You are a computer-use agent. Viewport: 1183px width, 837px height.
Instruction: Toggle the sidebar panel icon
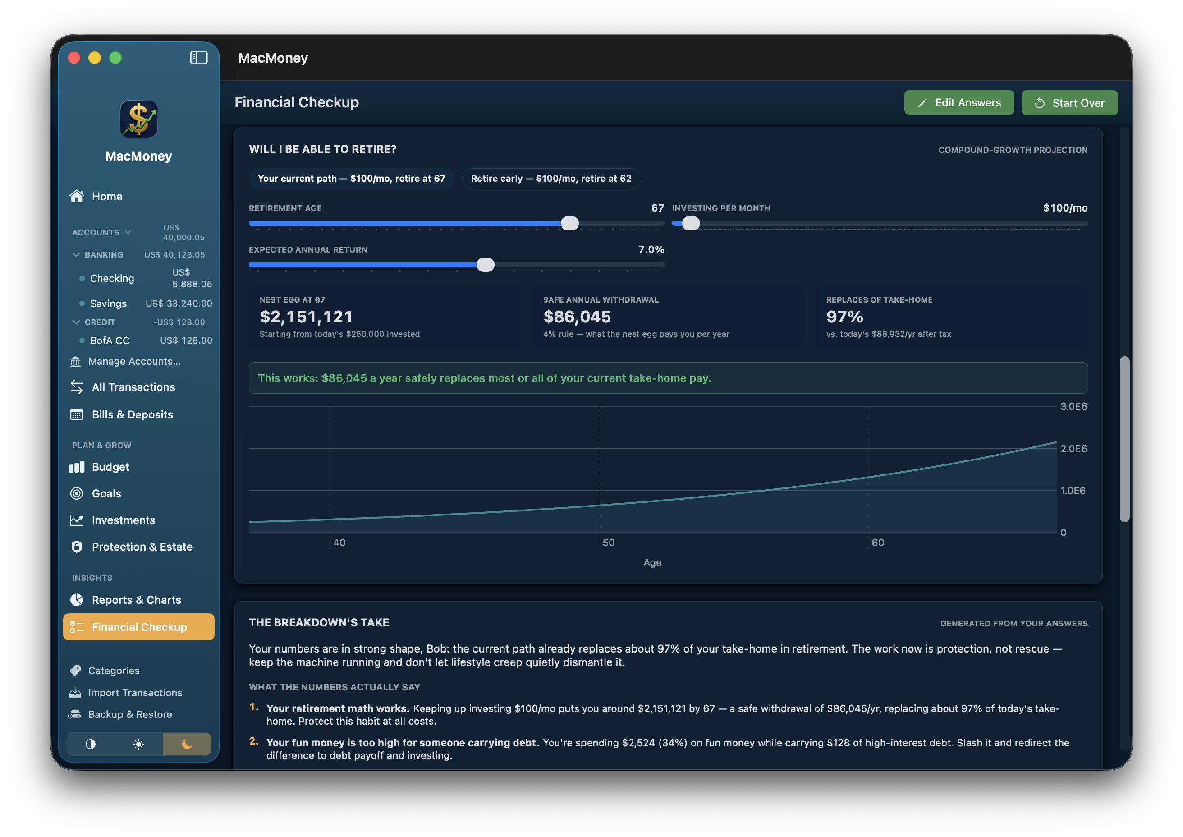(x=198, y=58)
